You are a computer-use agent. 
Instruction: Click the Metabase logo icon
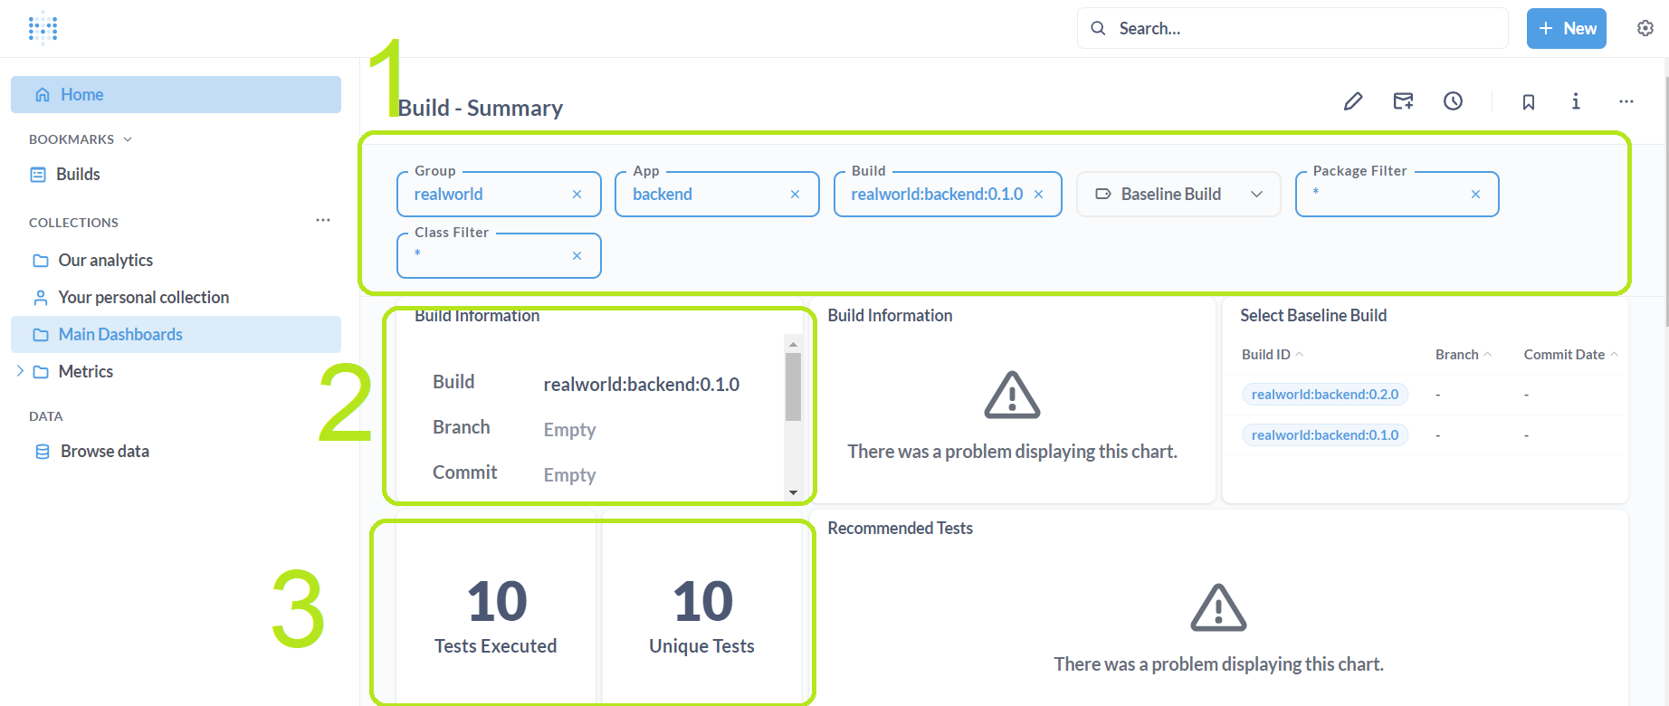(43, 28)
